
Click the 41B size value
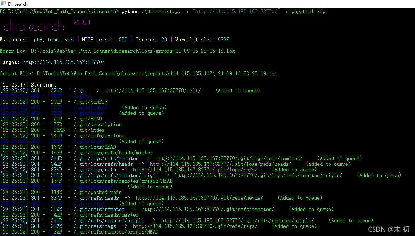[58, 215]
